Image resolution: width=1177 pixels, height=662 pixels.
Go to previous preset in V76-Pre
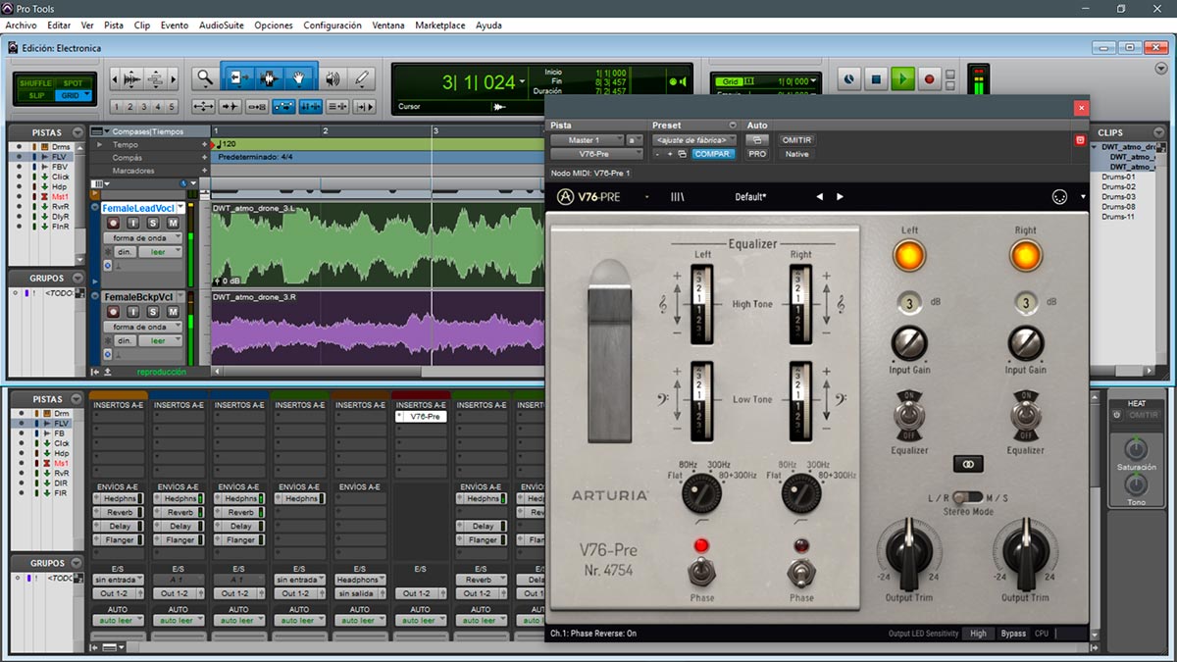coord(820,196)
